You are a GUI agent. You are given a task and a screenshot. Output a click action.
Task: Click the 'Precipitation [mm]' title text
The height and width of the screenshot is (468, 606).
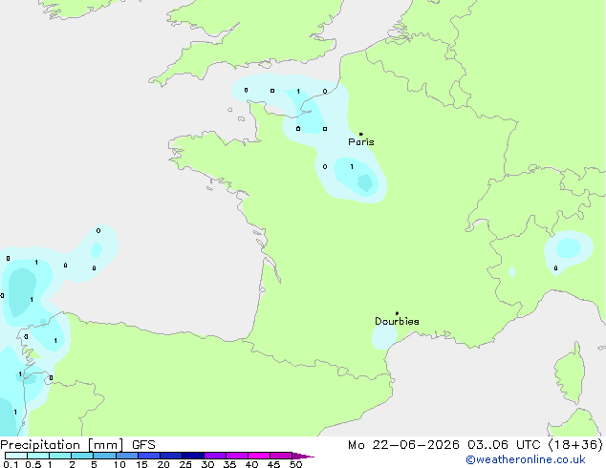62,445
